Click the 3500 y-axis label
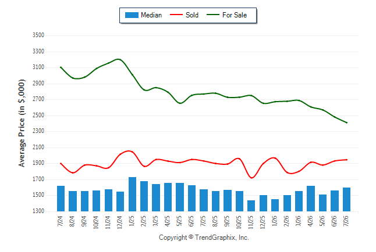Image resolution: width=376 pixels, height=252 pixels. pyautogui.click(x=38, y=35)
